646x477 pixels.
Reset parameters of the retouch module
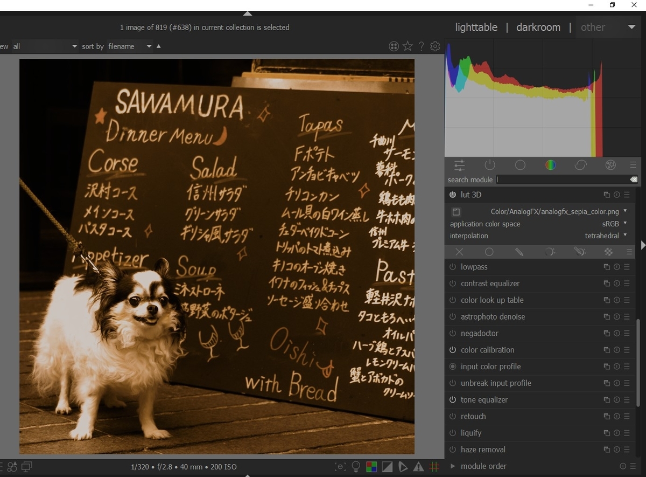pyautogui.click(x=617, y=417)
